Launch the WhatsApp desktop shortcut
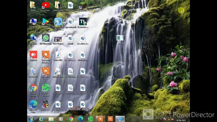217x122 pixels. pyautogui.click(x=46, y=39)
